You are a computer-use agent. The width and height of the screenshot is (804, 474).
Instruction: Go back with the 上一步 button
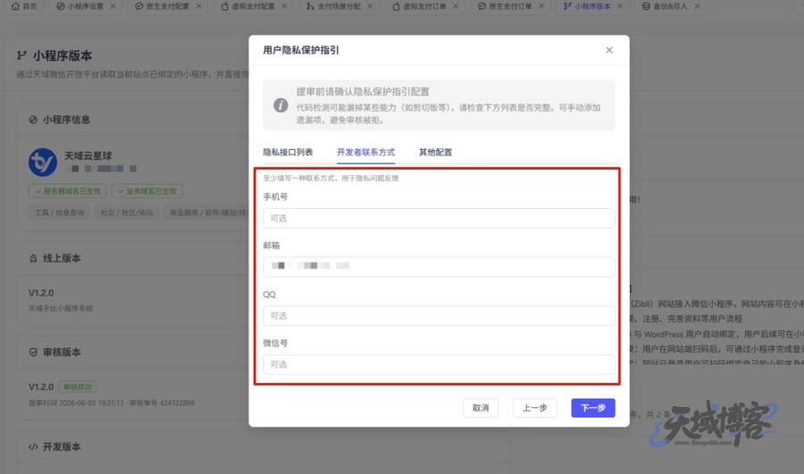pos(535,408)
